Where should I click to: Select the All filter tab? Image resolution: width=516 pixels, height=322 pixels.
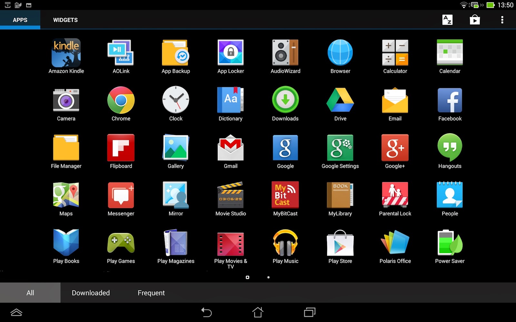point(30,293)
